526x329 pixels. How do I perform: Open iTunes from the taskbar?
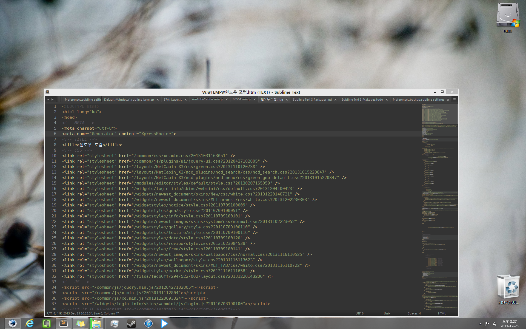tap(148, 324)
